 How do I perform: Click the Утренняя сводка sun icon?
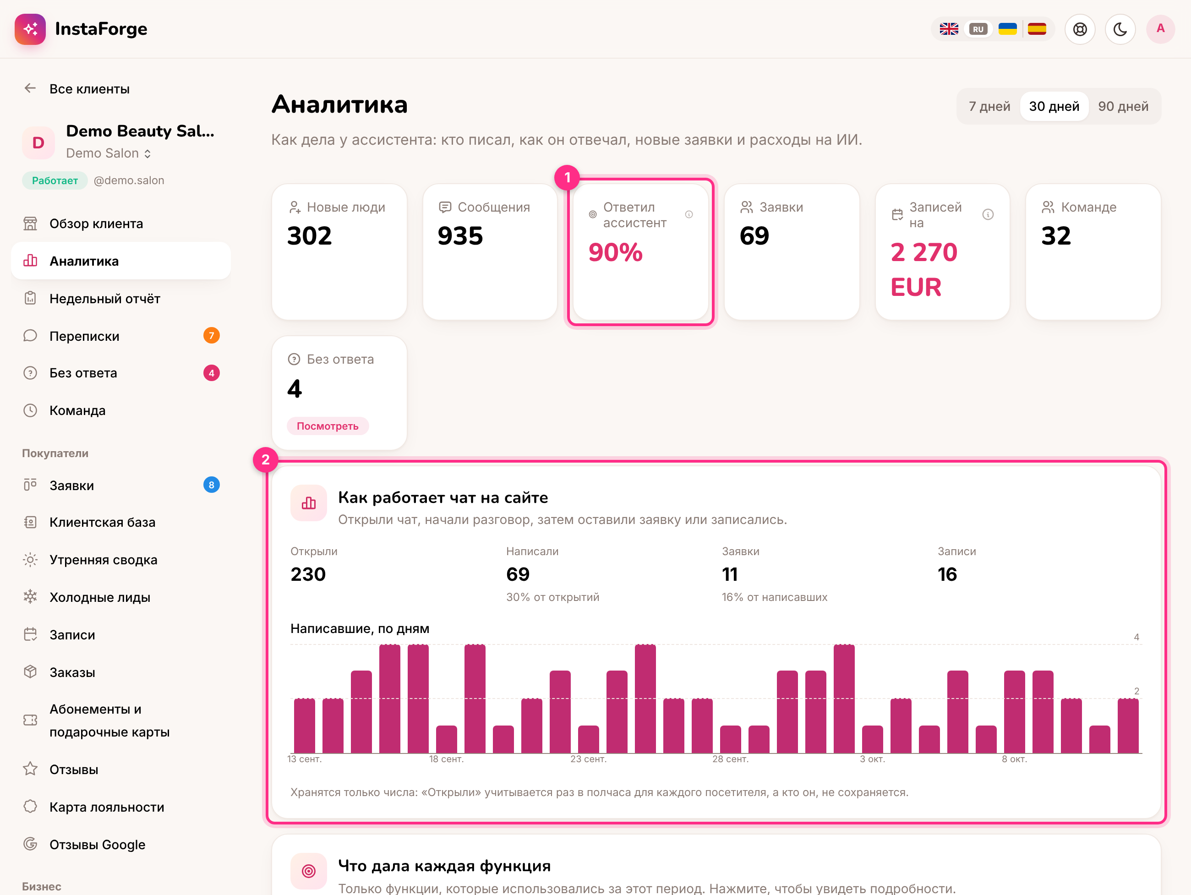point(30,560)
